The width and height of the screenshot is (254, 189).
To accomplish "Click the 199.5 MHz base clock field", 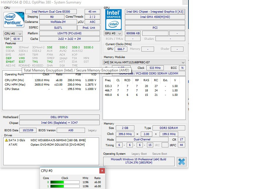I will click(169, 134).
